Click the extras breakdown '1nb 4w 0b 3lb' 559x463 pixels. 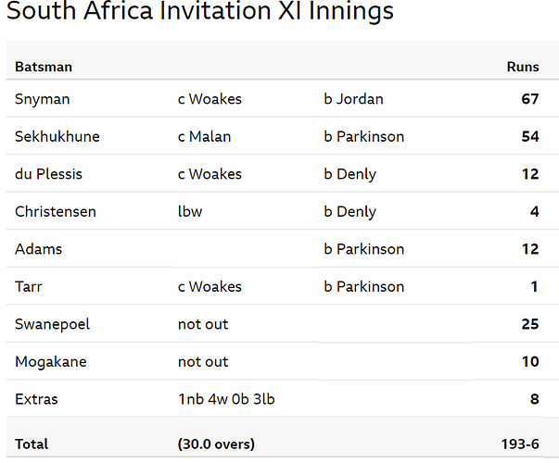[x=225, y=399]
